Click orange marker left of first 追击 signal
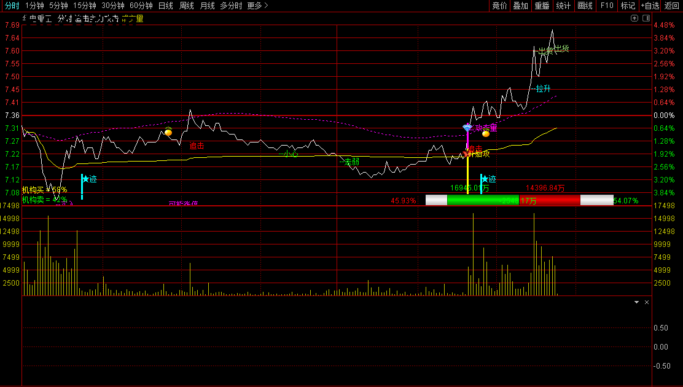 point(168,131)
